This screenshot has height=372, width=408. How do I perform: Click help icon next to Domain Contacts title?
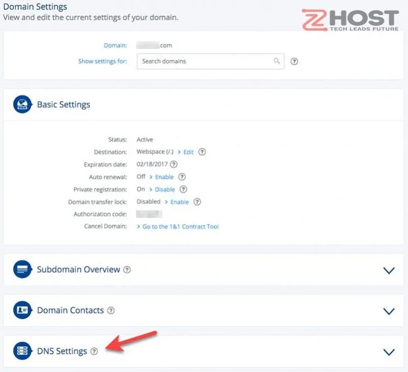pyautogui.click(x=111, y=311)
